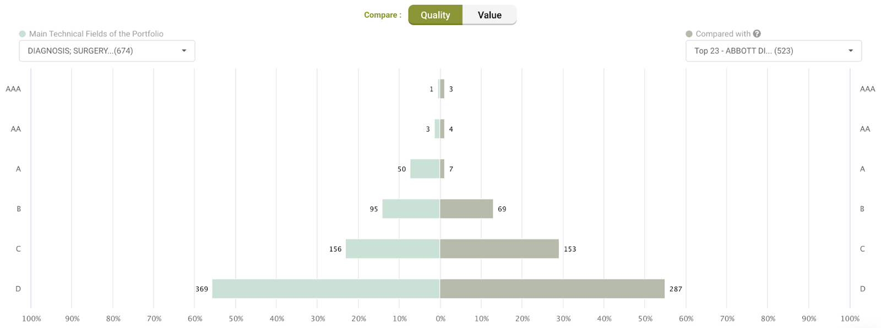This screenshot has height=328, width=881.
Task: Click the A-row portfolio bar showing 50
Action: coord(424,169)
